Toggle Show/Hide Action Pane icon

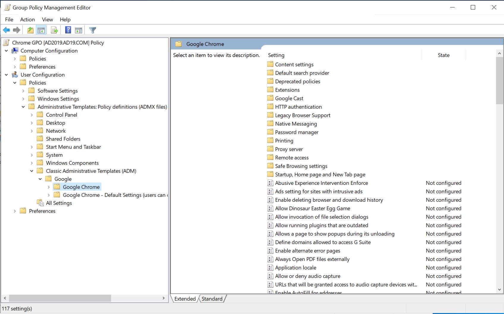click(x=78, y=30)
